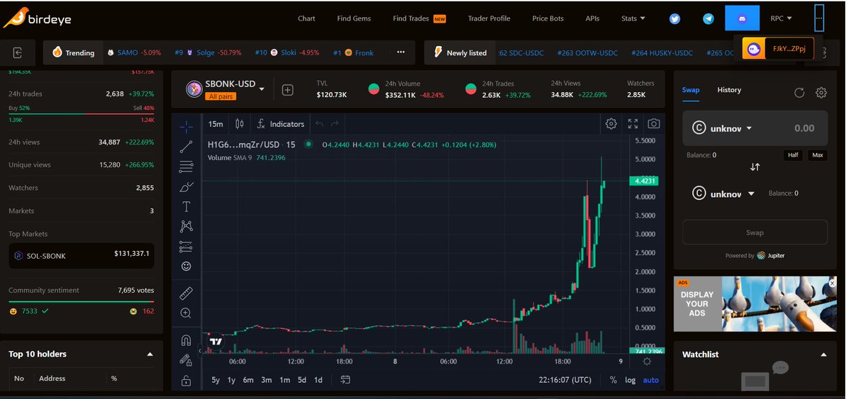This screenshot has width=851, height=399.
Task: Toggle percent scale on chart
Action: click(613, 380)
